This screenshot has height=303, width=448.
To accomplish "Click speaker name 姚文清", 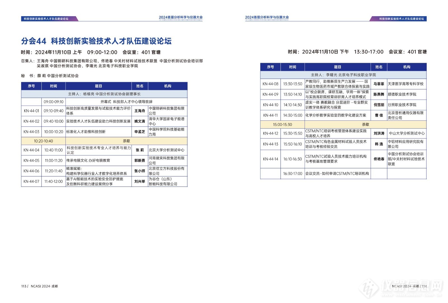I will [x=140, y=121].
